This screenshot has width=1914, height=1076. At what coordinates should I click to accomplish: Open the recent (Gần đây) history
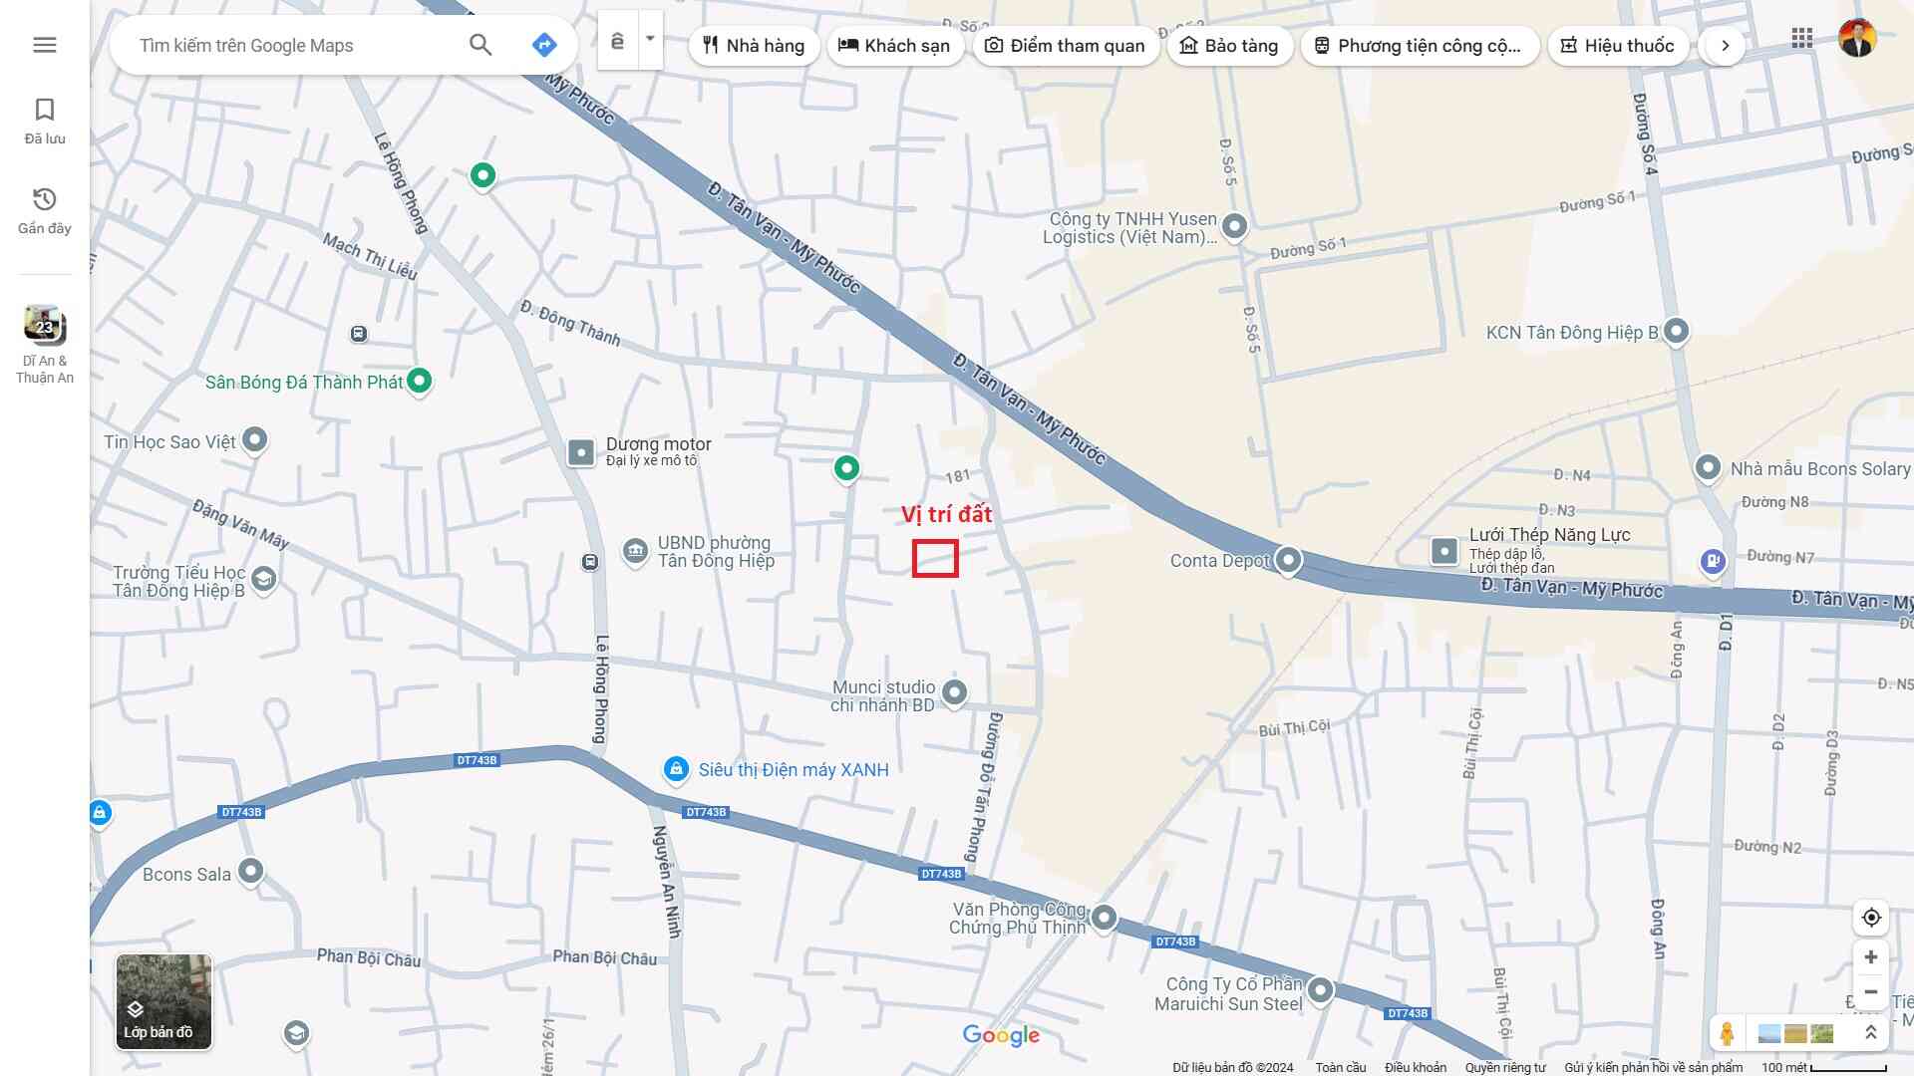click(x=44, y=210)
